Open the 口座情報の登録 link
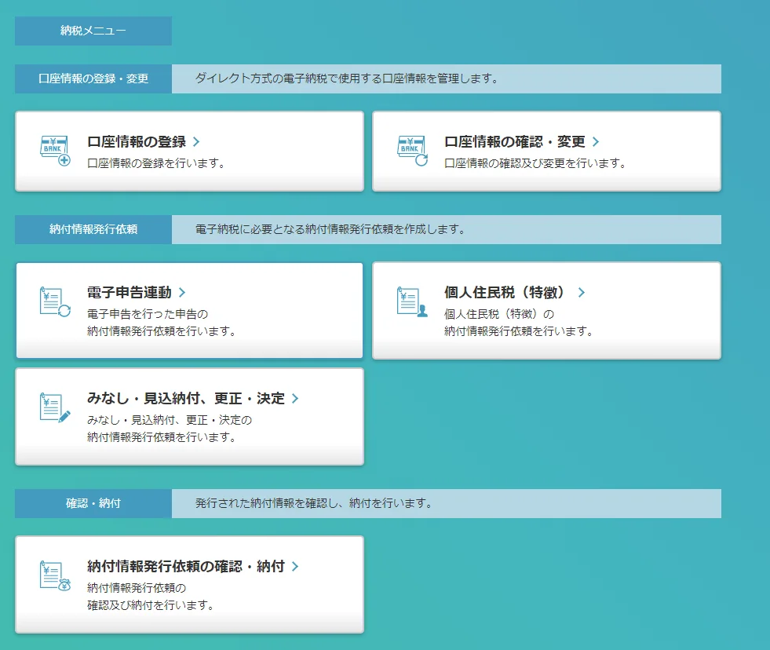 [x=137, y=141]
